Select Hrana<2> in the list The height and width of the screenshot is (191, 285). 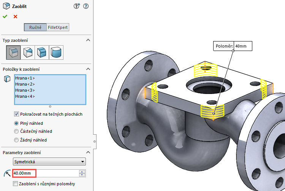[x=25, y=84]
